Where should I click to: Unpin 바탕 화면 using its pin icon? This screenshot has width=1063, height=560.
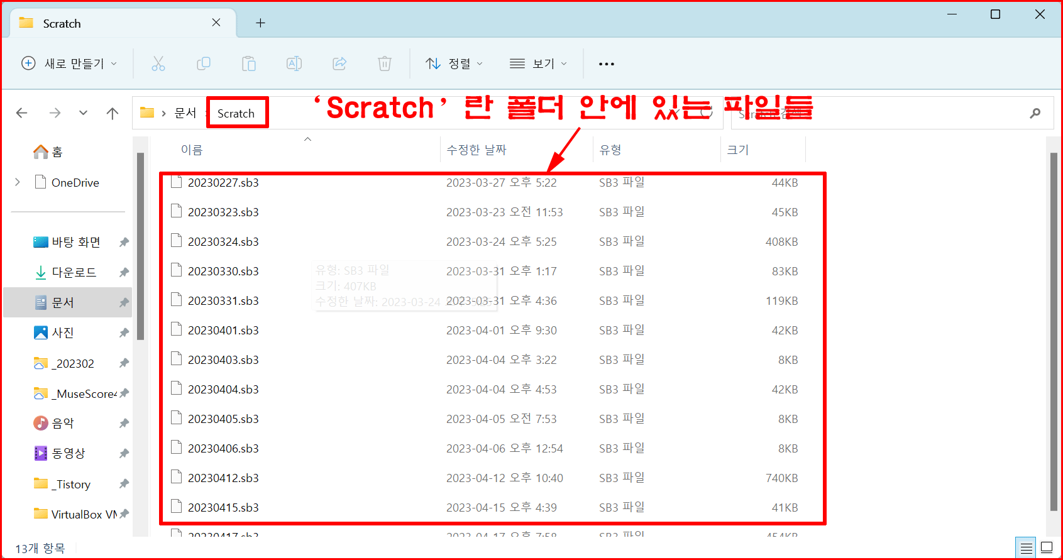pos(124,242)
